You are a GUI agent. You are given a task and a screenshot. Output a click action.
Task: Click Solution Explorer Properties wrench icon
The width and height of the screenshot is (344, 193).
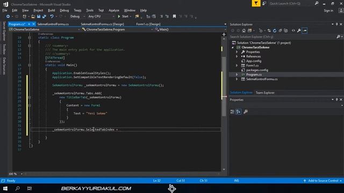click(x=299, y=31)
